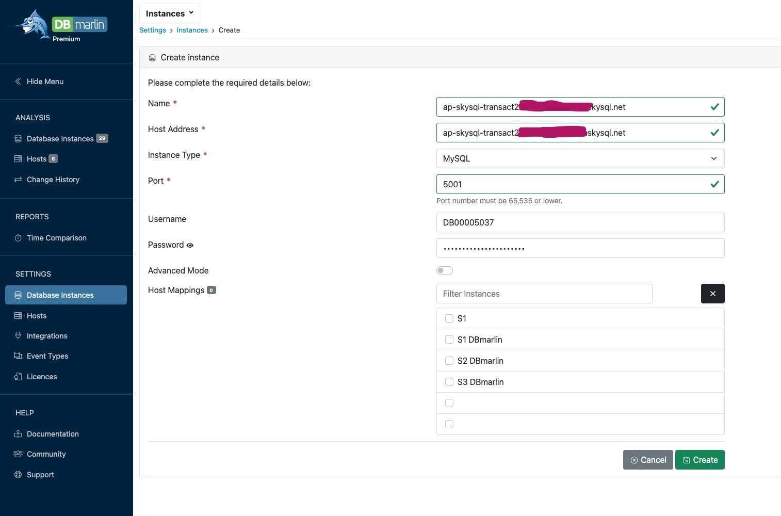Open the Instances header dropdown
This screenshot has height=516, width=781.
170,13
